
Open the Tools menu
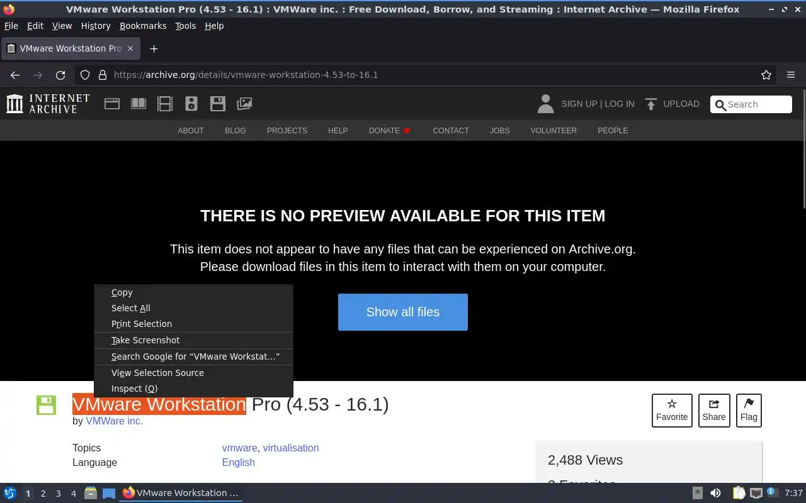coord(186,26)
